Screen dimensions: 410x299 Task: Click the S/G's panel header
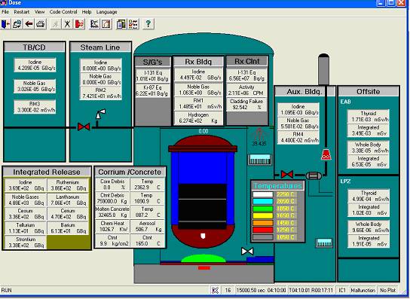pos(153,62)
